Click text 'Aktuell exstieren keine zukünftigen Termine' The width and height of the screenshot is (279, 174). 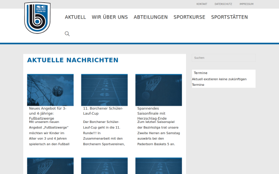219,82
